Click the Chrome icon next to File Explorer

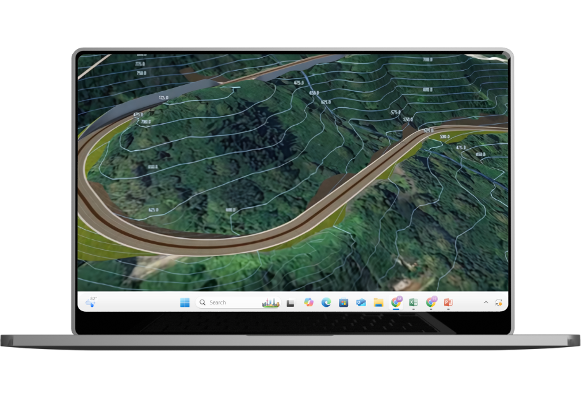click(396, 303)
